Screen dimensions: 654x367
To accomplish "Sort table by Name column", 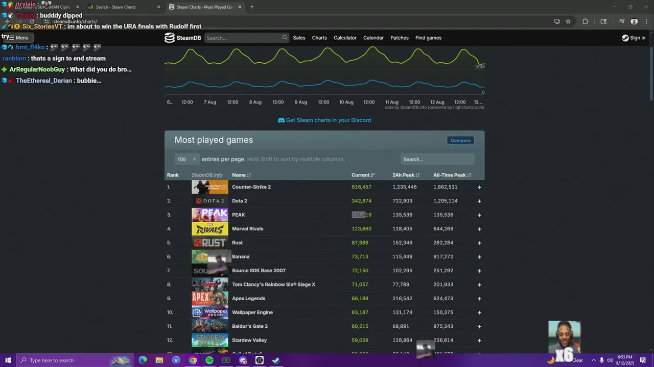I will click(241, 175).
